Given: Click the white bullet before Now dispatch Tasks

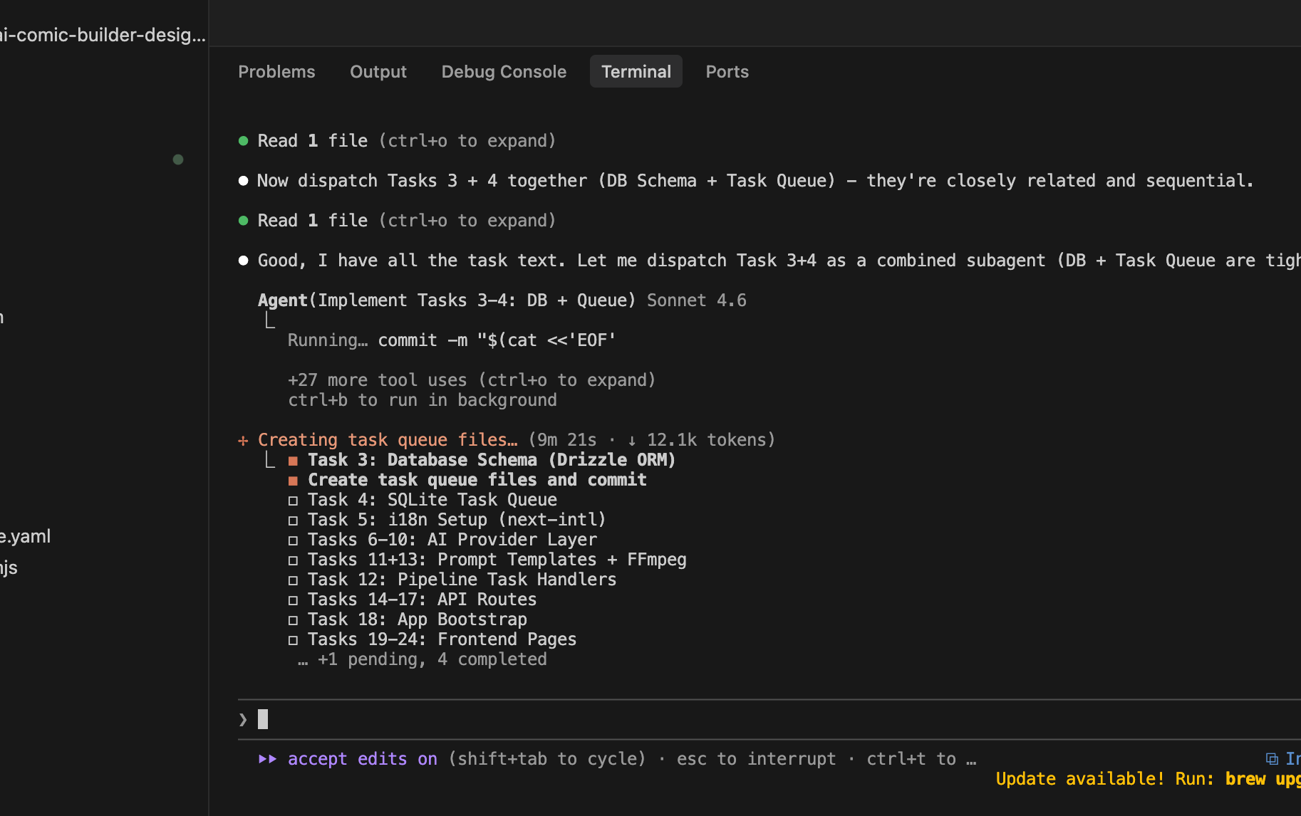Looking at the screenshot, I should click(244, 181).
